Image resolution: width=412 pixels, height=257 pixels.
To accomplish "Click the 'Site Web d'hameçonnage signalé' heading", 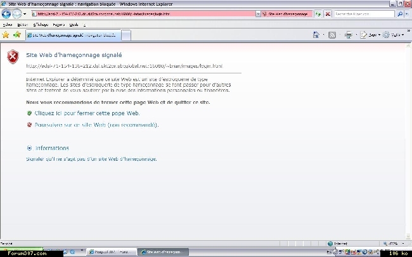I will [x=74, y=55].
